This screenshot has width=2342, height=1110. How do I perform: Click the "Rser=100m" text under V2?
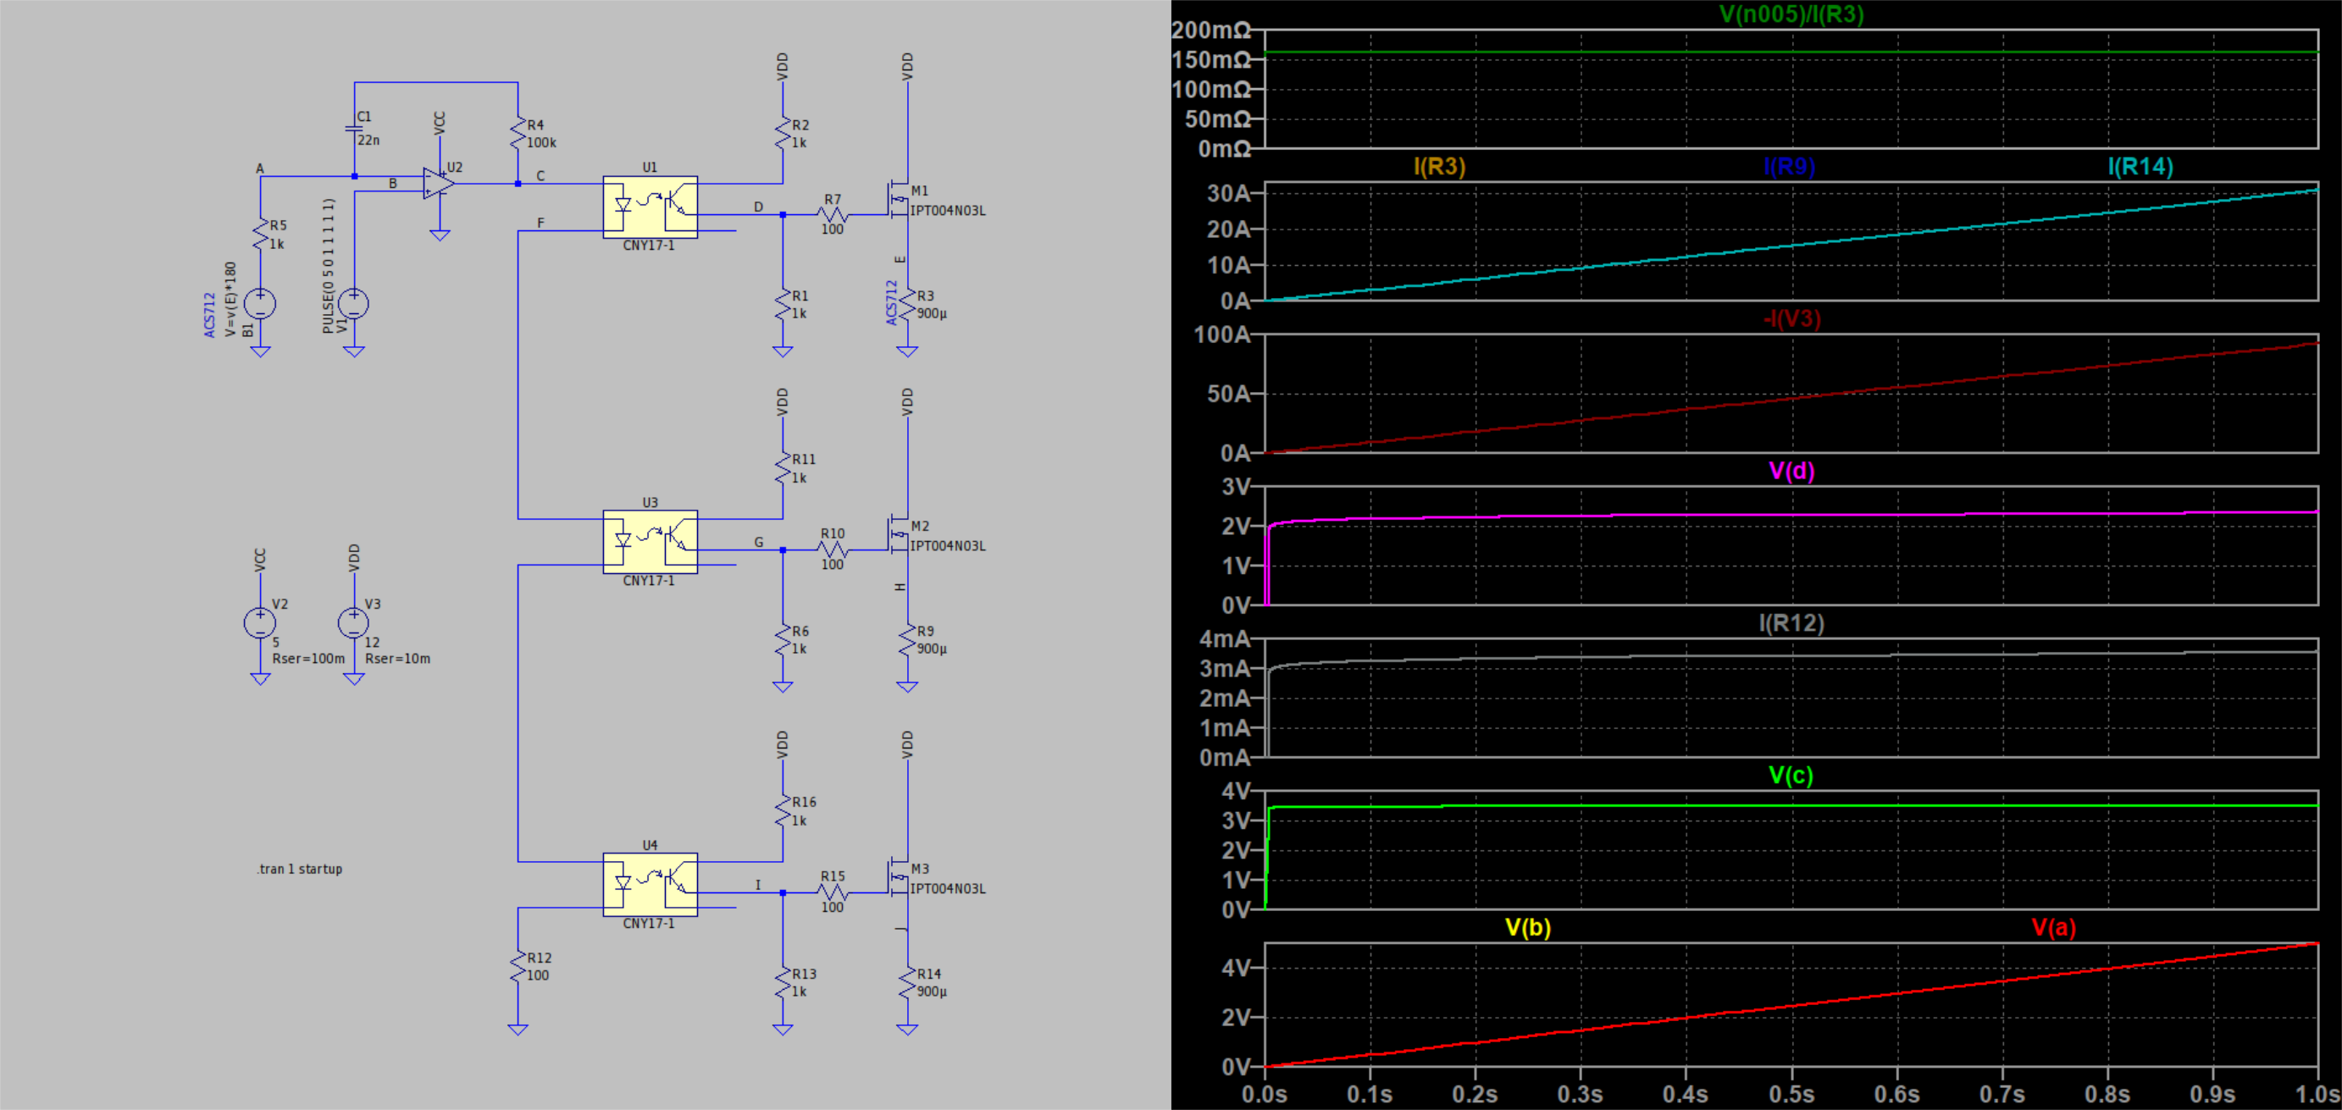[x=308, y=659]
